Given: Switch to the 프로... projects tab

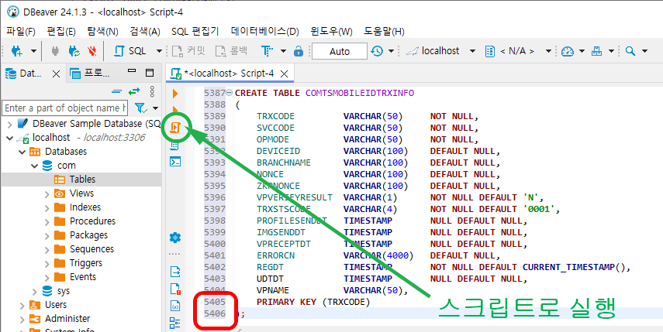Looking at the screenshot, I should click(x=90, y=74).
